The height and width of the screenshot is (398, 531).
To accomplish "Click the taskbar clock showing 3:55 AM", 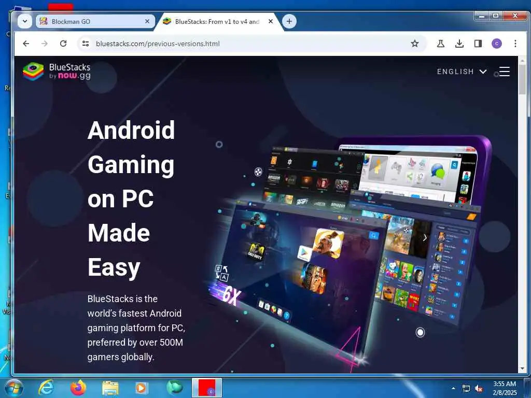I will tap(505, 388).
